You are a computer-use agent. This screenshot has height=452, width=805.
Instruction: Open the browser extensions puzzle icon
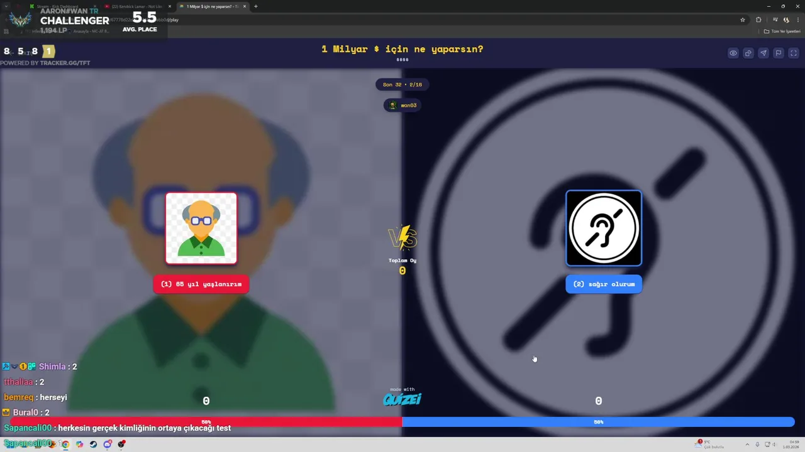[x=758, y=19]
